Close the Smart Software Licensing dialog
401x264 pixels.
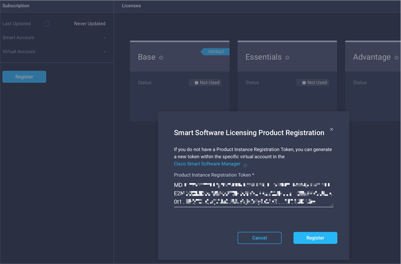332,129
